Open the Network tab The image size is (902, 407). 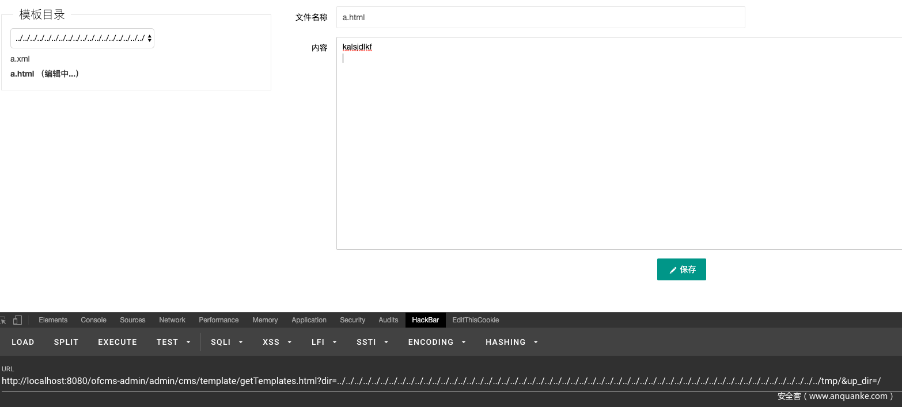pos(172,320)
